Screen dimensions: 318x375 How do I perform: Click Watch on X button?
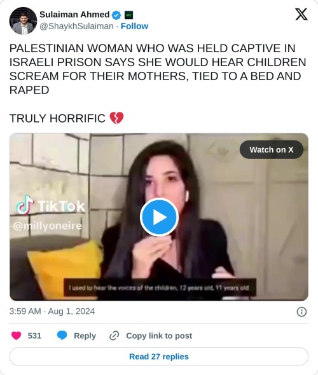pos(272,150)
